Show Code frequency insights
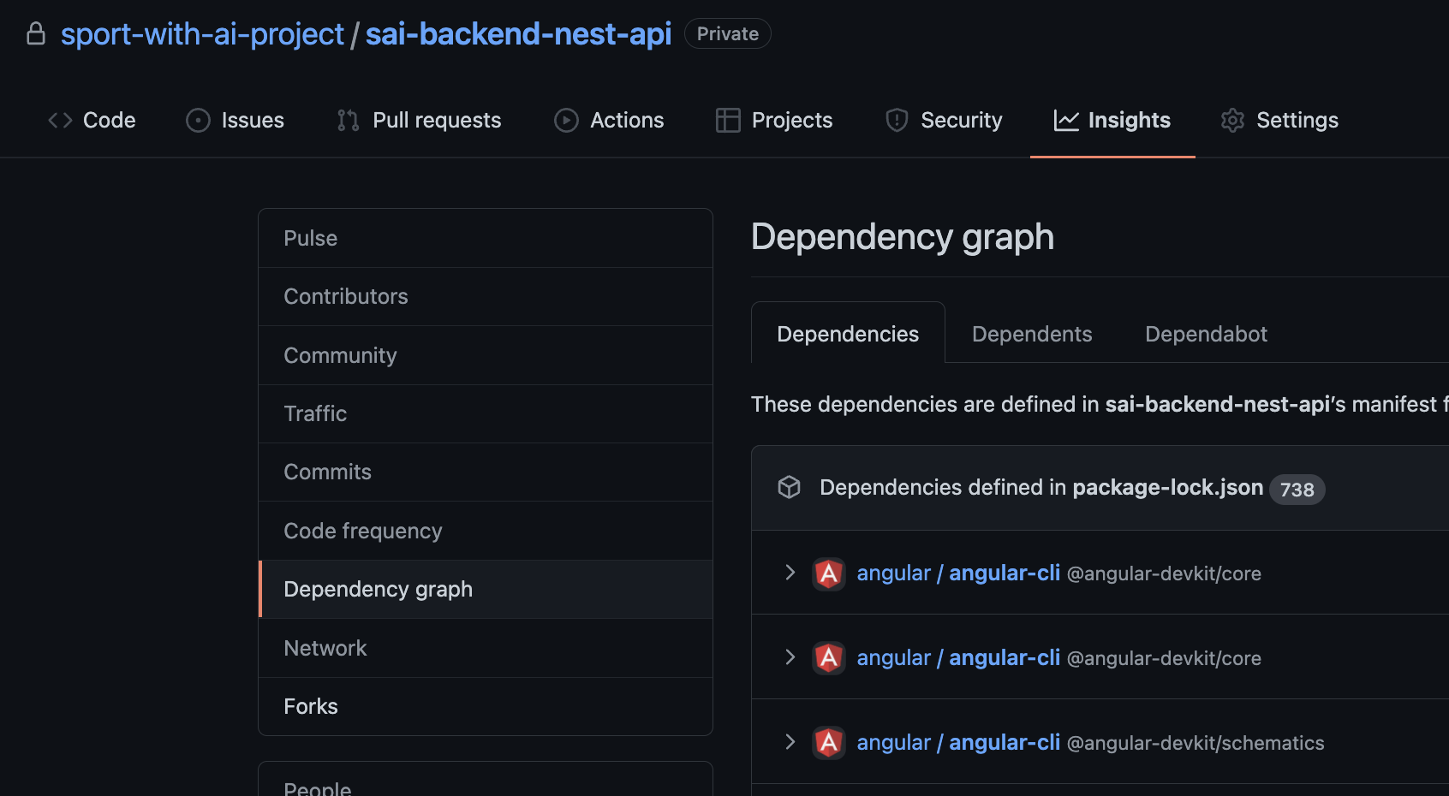Screen dimensions: 1449x796 [486, 531]
